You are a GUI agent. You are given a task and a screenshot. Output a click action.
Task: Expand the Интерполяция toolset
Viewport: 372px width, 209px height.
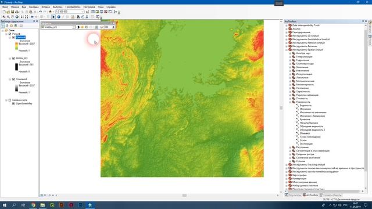(290, 74)
